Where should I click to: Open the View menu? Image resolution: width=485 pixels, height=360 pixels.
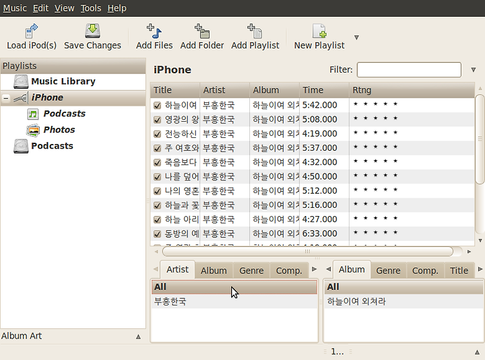[x=65, y=8]
